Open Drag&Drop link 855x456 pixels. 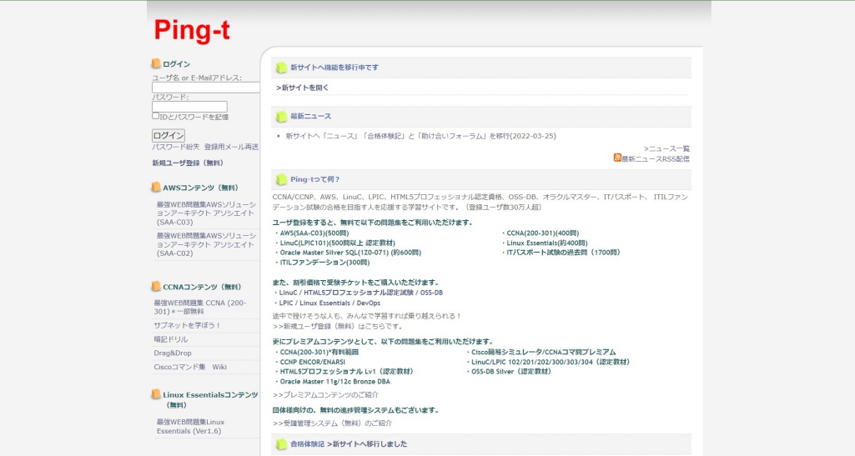pyautogui.click(x=173, y=353)
